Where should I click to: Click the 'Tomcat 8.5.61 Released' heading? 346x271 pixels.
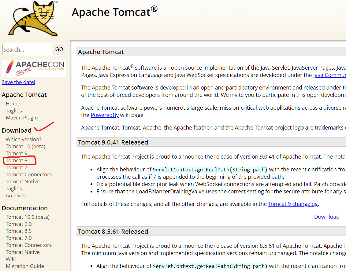(113, 232)
